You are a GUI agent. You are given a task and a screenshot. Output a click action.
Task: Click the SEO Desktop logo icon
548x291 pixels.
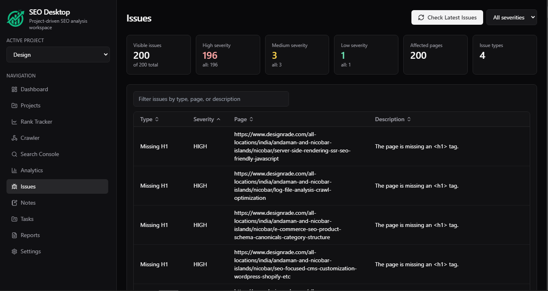click(15, 19)
